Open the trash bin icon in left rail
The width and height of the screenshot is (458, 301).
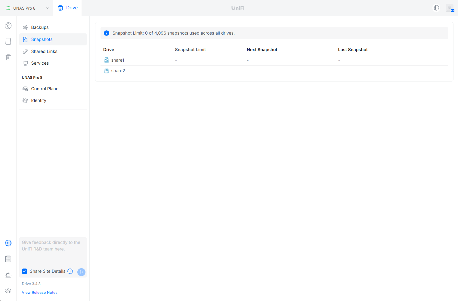click(8, 57)
